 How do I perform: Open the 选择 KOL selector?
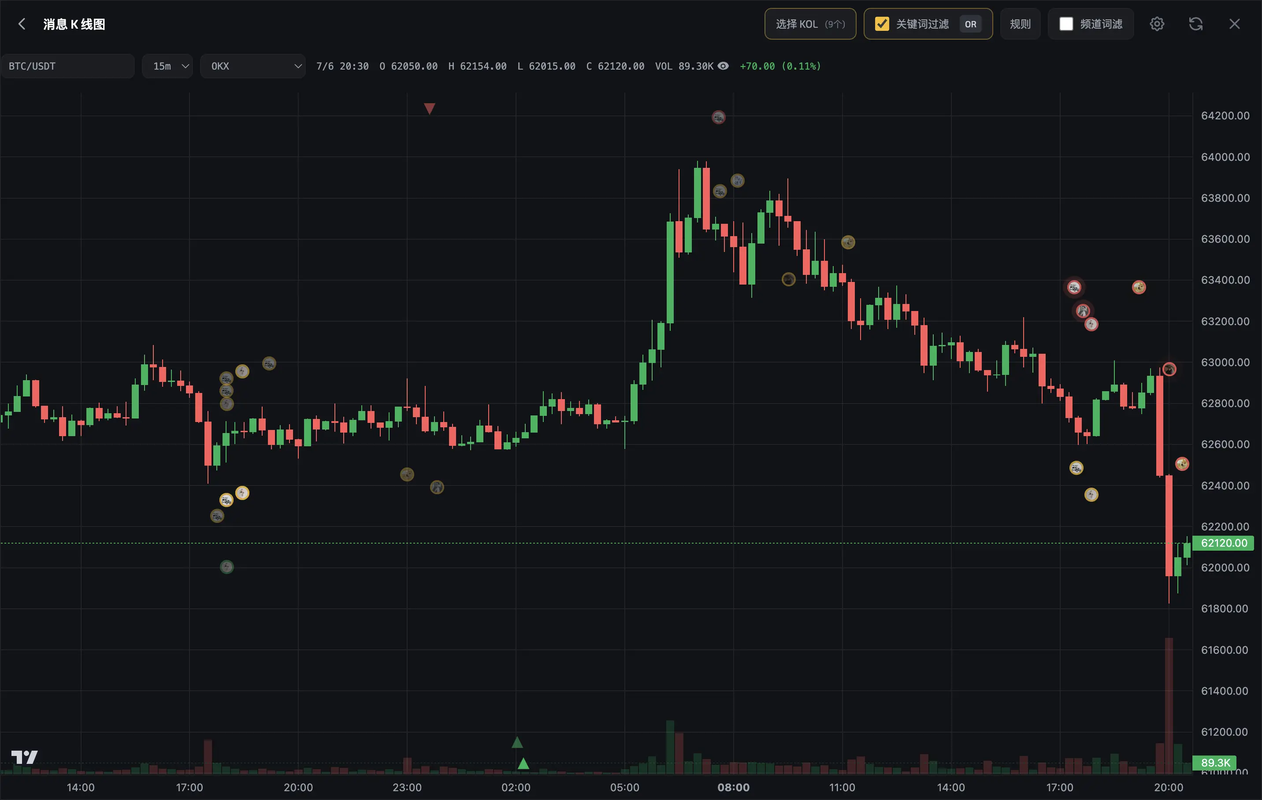[810, 24]
